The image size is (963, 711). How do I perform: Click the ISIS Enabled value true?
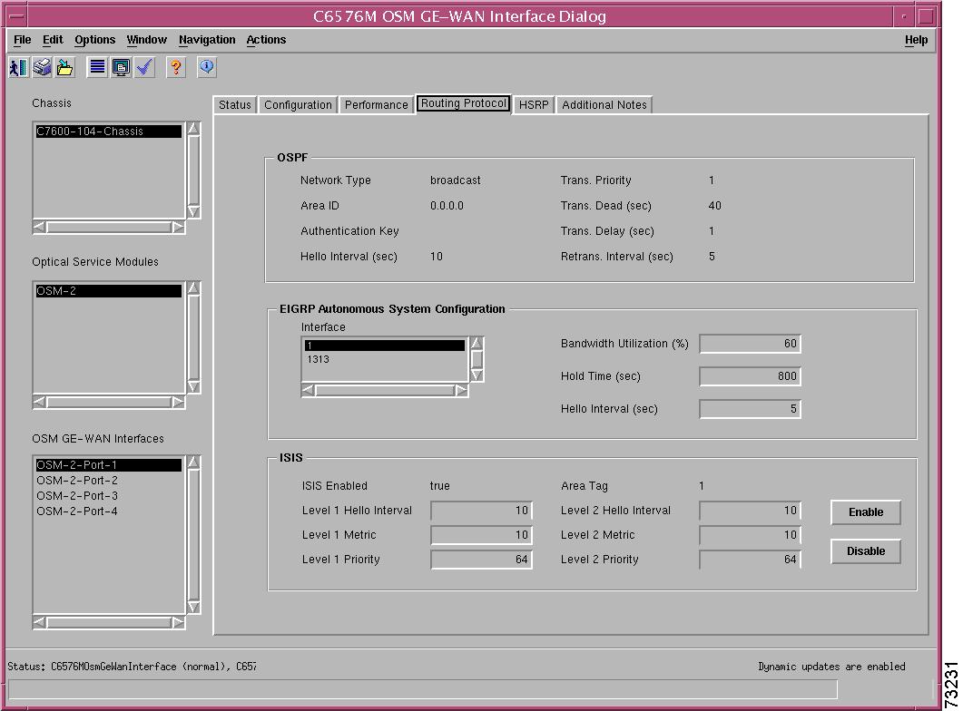(x=439, y=486)
